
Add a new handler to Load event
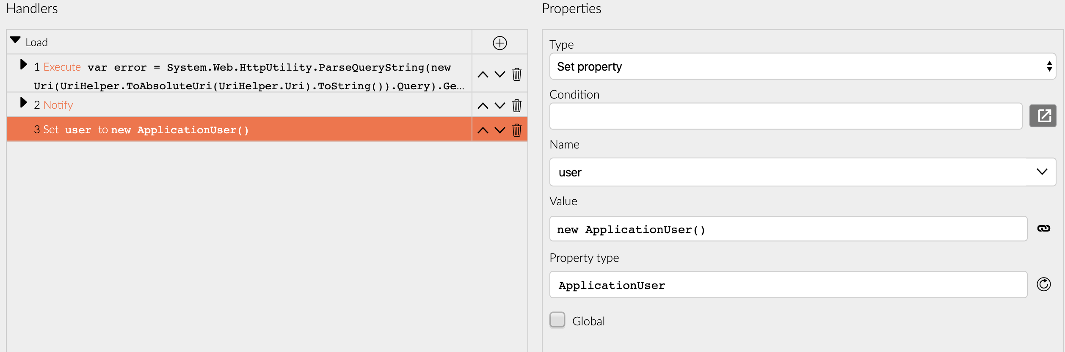pyautogui.click(x=499, y=43)
